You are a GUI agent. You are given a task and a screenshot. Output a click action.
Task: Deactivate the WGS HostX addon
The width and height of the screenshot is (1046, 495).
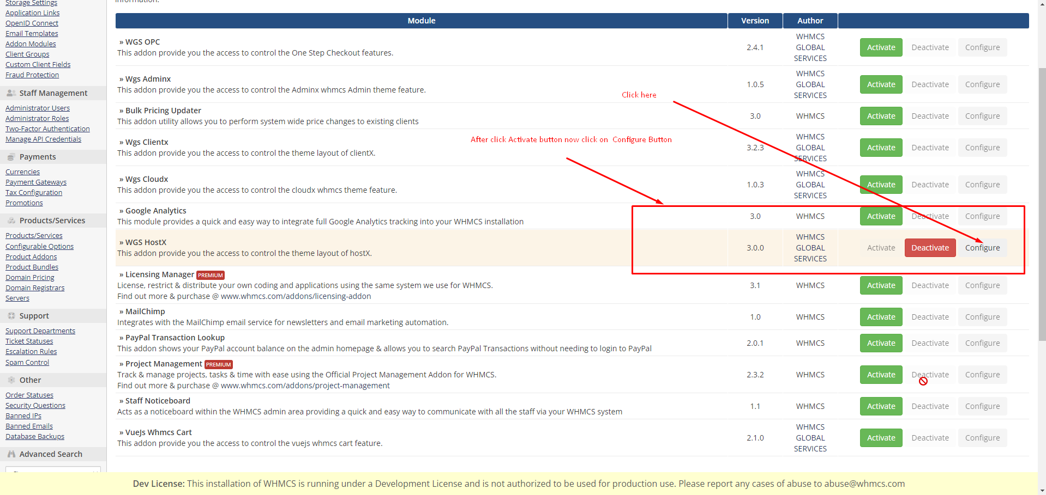(930, 248)
